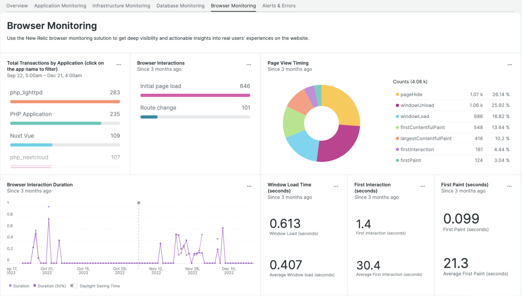522x296 pixels.
Task: Open the Alerts & Errors tab
Action: point(279,6)
